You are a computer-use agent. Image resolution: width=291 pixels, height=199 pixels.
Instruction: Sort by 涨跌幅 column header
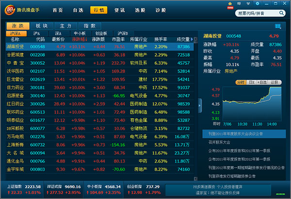click(x=80, y=39)
